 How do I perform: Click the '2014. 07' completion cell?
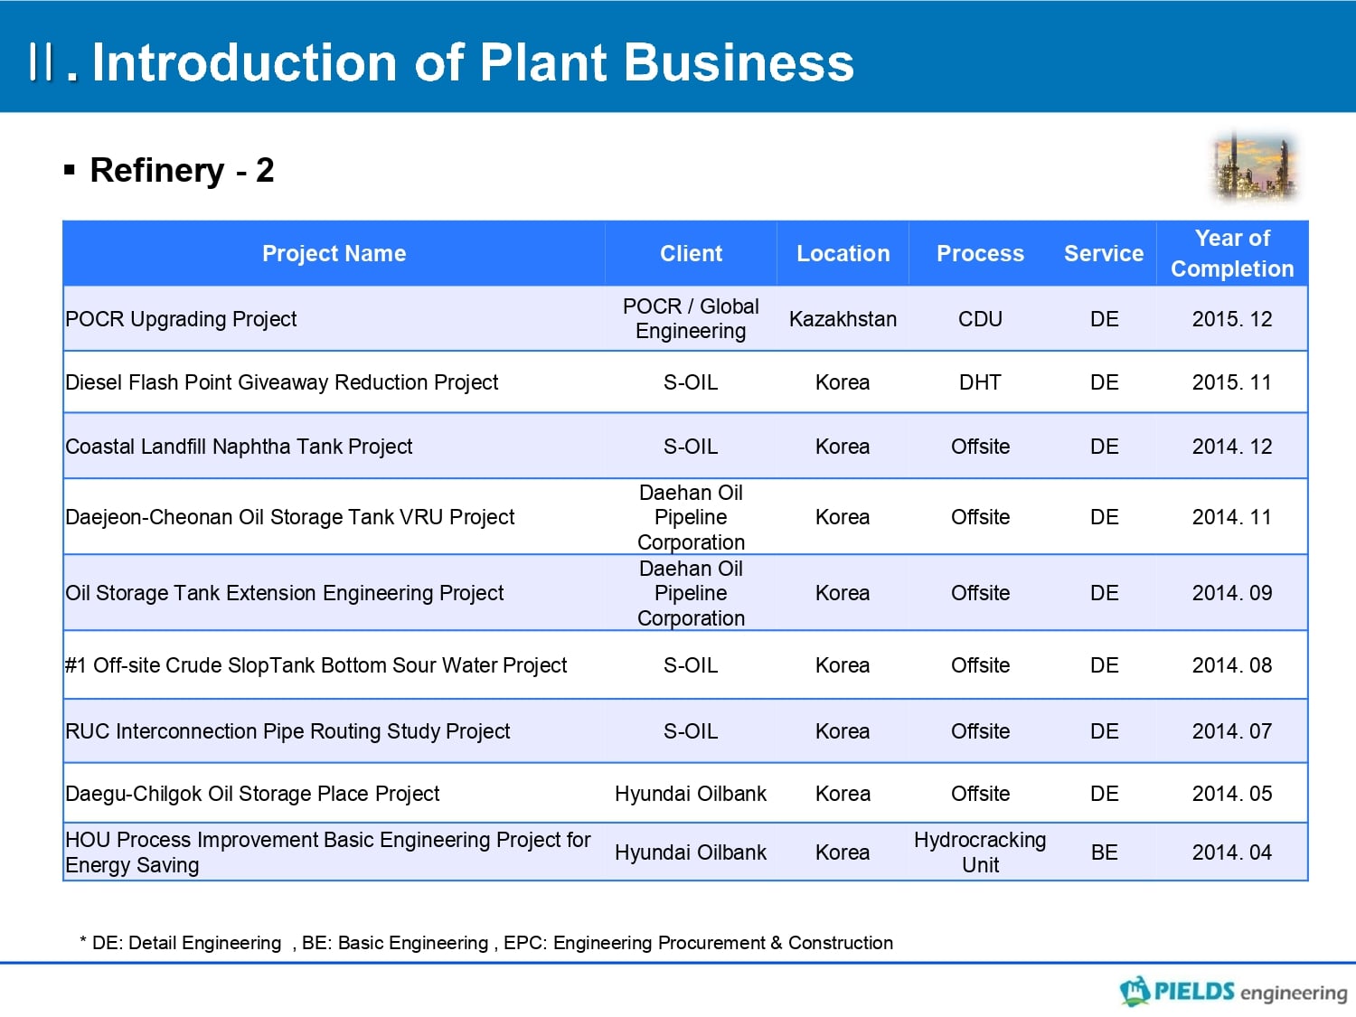pos(1231,731)
